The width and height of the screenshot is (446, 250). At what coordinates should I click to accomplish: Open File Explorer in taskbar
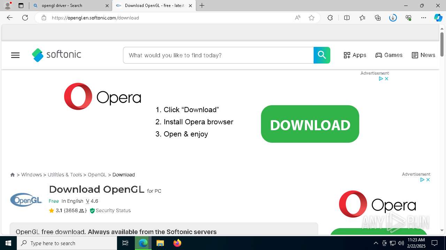pos(160,243)
